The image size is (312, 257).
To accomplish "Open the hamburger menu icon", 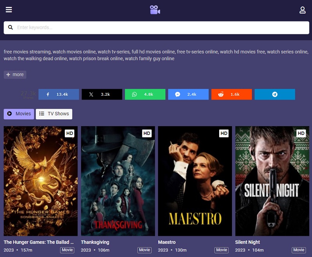I will pos(9,9).
